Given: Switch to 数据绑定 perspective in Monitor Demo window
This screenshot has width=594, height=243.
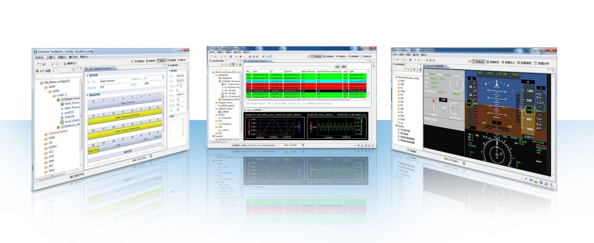Looking at the screenshot, I should point(329,57).
